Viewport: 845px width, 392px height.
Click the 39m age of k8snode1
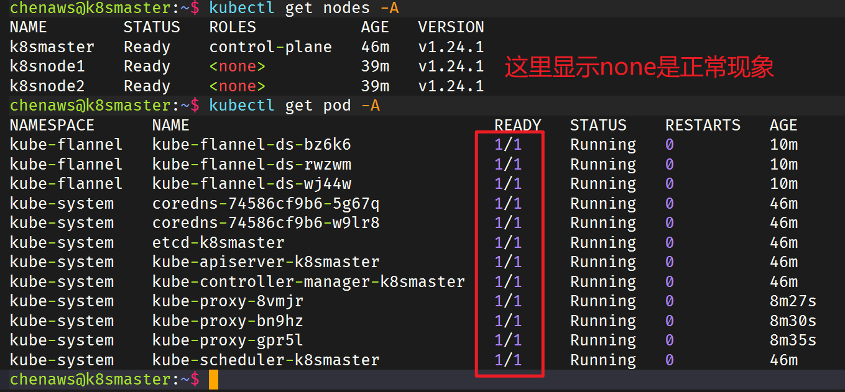[x=375, y=66]
